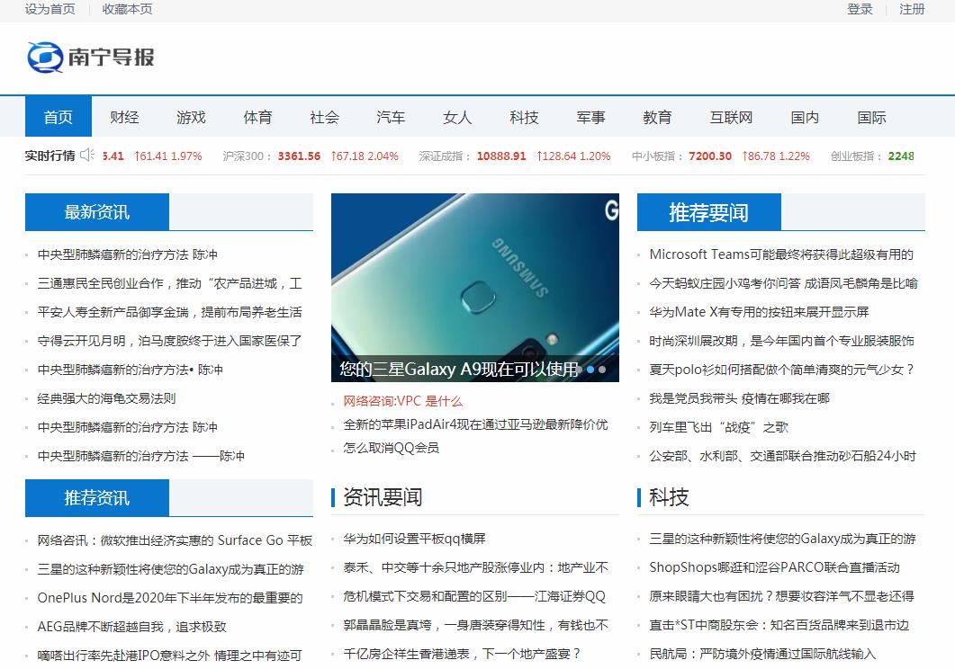This screenshot has width=955, height=669.
Task: Click the 深证成指 index value 10888.91
Action: point(501,156)
